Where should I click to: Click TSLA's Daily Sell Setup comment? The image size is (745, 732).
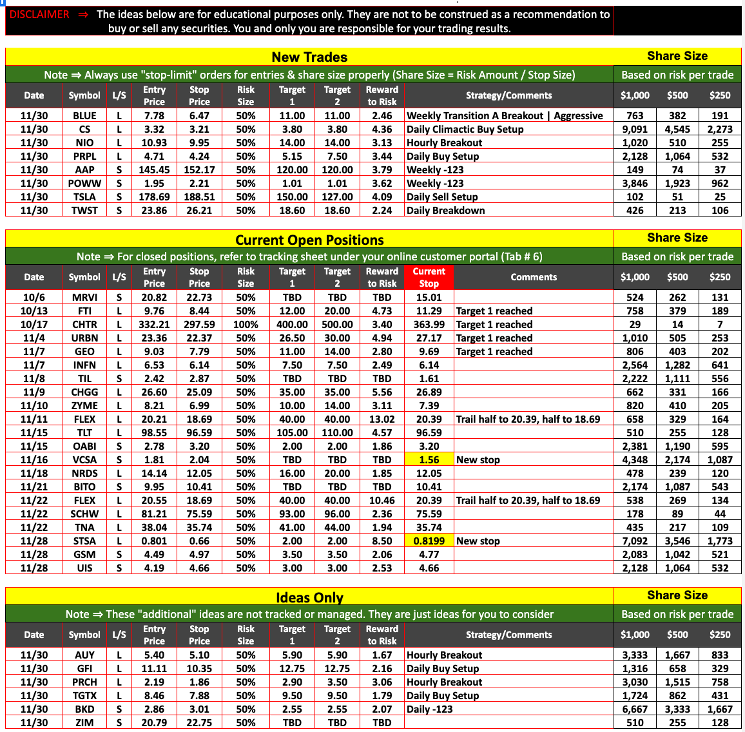point(442,197)
